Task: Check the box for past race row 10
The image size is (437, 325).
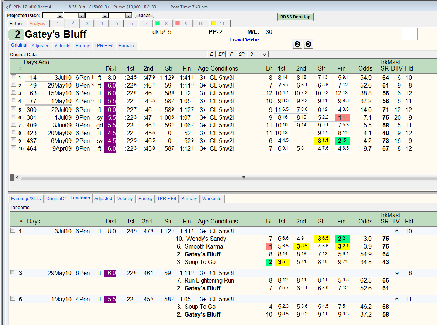Action: [x=13, y=148]
